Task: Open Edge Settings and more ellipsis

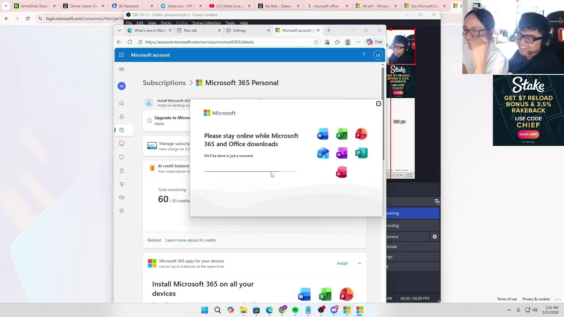Action: (x=358, y=42)
